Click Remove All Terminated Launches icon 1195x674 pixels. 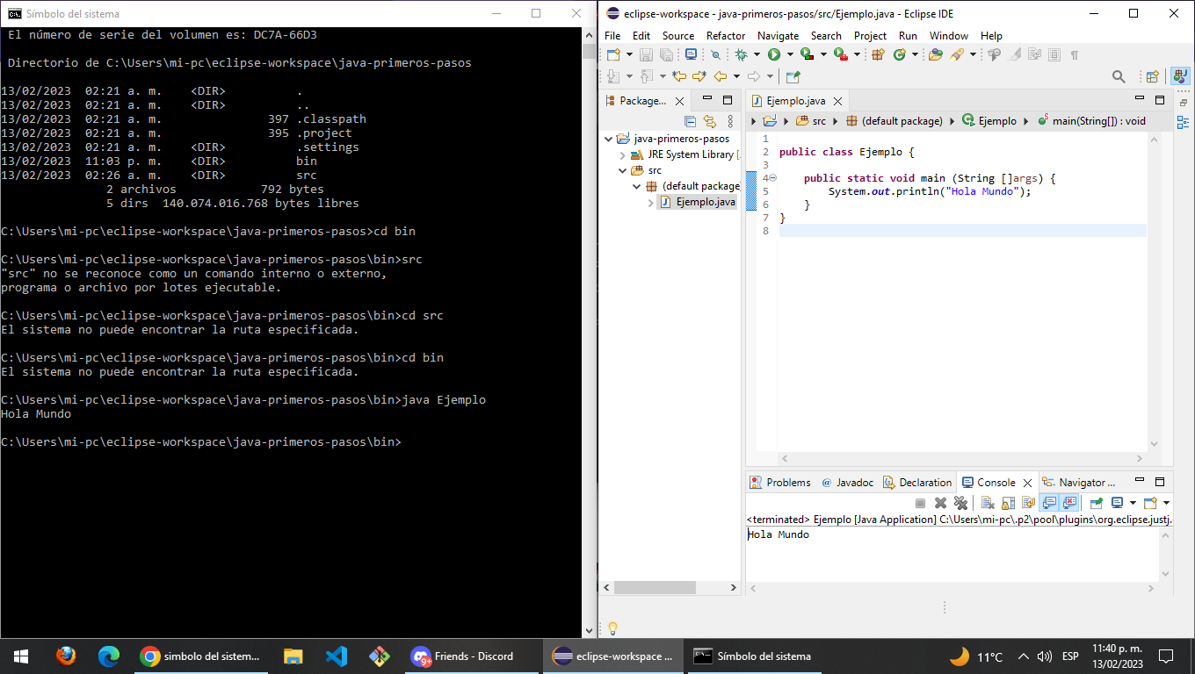tap(960, 503)
